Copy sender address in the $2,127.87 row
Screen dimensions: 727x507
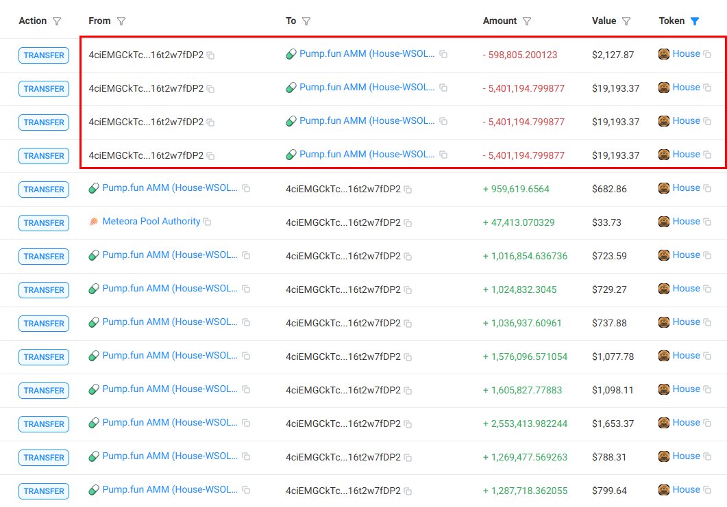click(210, 55)
